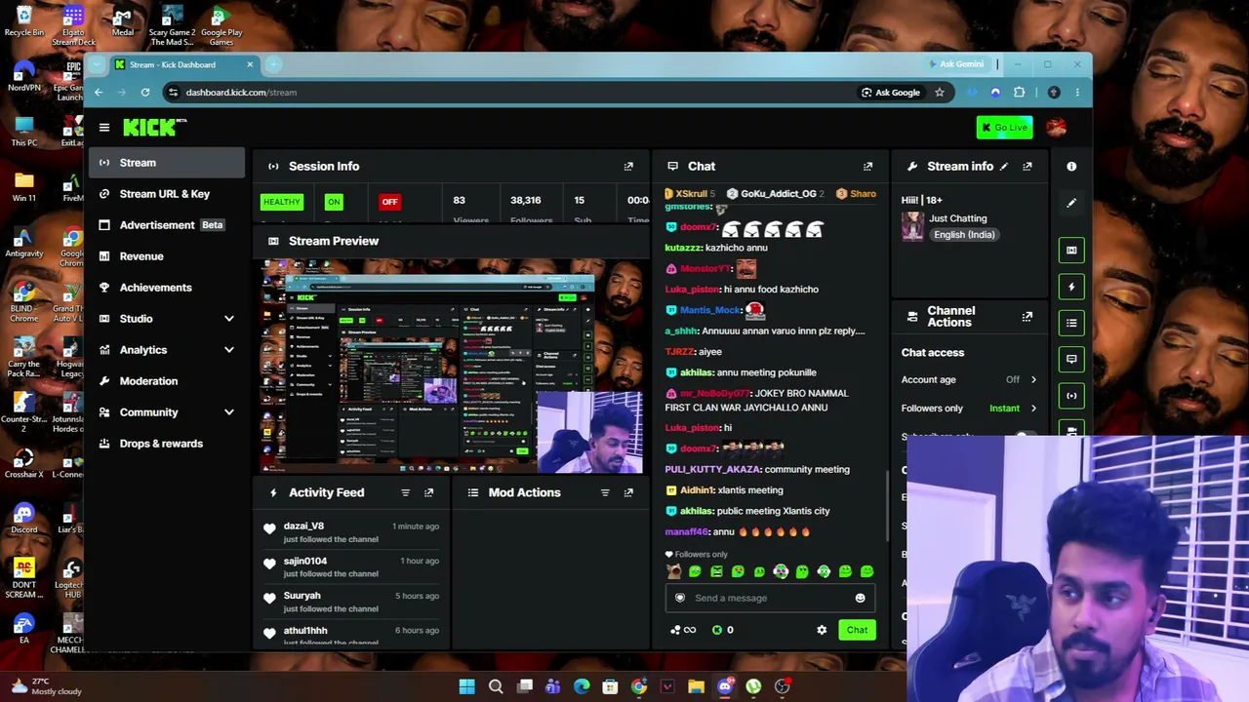
Task: Open the hamburger menu beside Kick logo
Action: tap(104, 128)
